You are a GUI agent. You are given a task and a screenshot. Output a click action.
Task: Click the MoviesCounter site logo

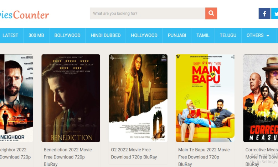(x=24, y=15)
